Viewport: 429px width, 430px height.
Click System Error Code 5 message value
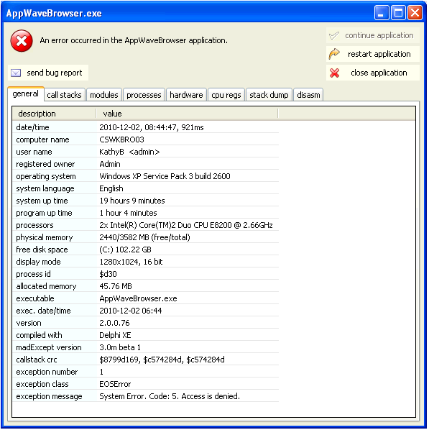[170, 396]
